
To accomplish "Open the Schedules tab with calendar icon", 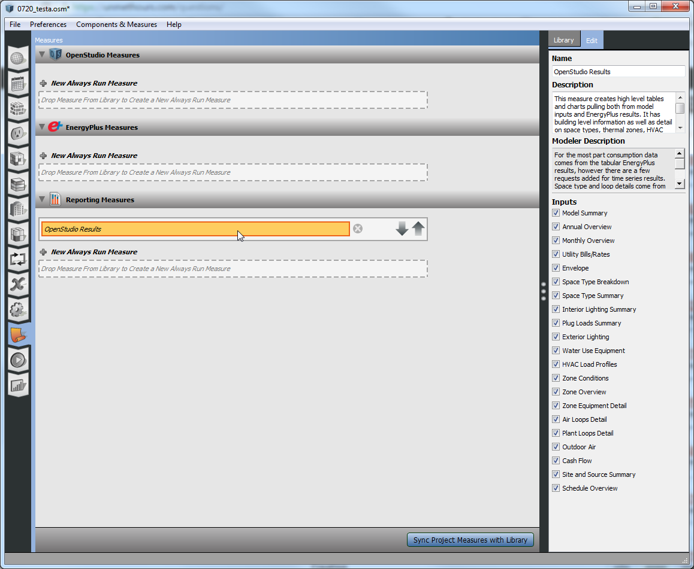I will coord(18,84).
